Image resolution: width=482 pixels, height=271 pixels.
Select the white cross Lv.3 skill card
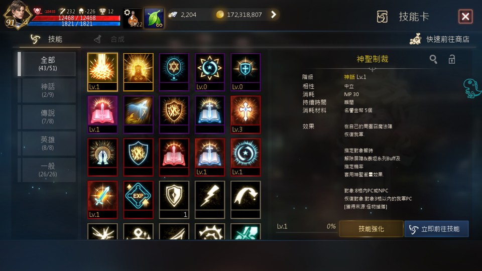pyautogui.click(x=246, y=114)
